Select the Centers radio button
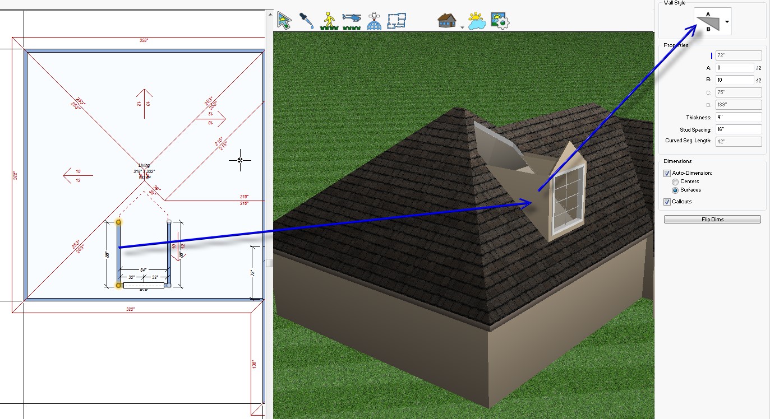Screen dimensions: 770x419 (x=675, y=181)
